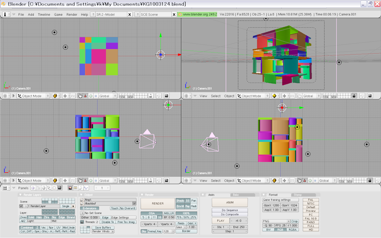Screen dimensions: 381x238
Task: Switch to Script context button in Panels header
Action: click(39, 188)
